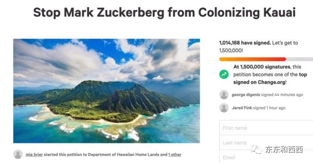Click the "1,014,168 have signed" count
Viewport: 313px width, 163px height.
(x=245, y=43)
